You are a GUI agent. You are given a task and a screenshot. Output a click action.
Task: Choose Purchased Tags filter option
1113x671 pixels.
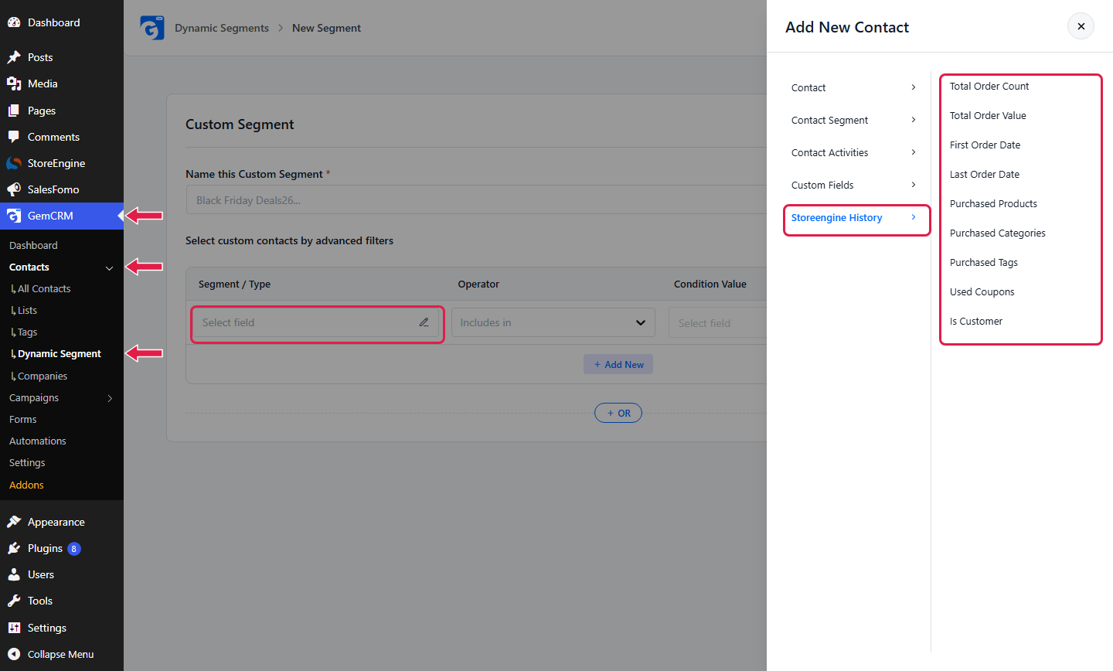[984, 262]
